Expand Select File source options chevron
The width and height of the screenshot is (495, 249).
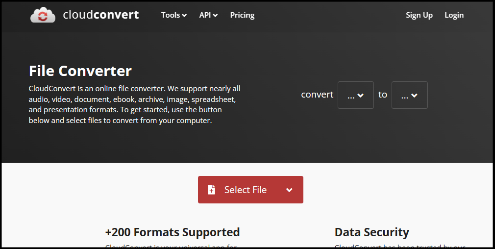pos(289,190)
